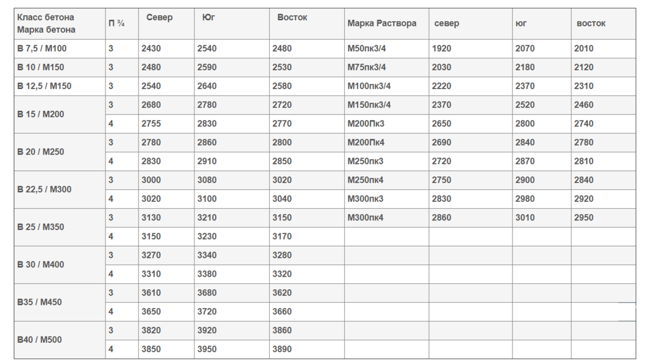Select the price cell showing 3950
The width and height of the screenshot is (651, 364).
[x=232, y=349]
